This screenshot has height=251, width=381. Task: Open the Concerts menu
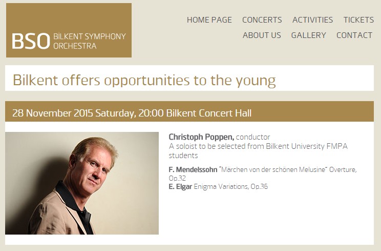tap(262, 20)
